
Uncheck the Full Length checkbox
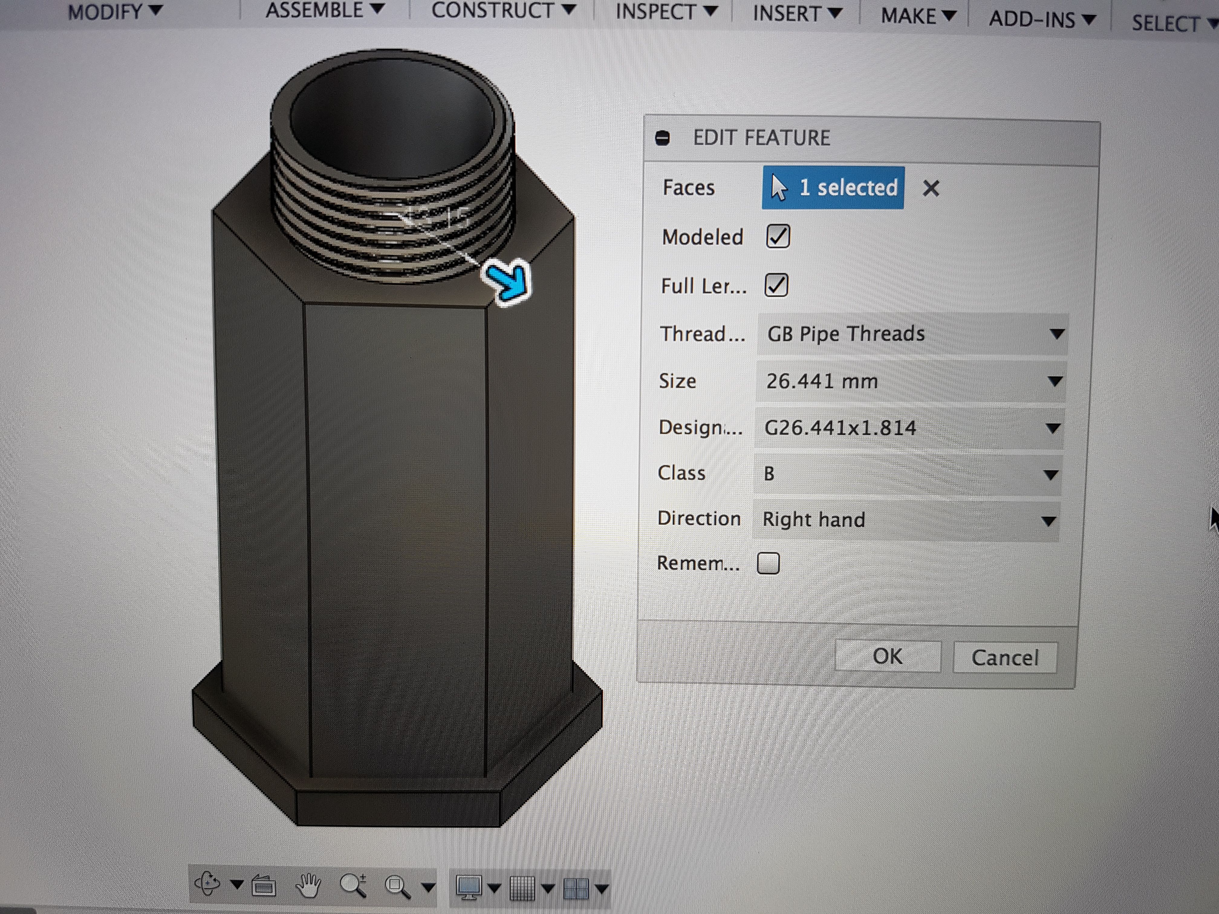click(776, 285)
